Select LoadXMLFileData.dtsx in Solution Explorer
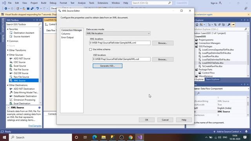251x141 pixels. pos(213,63)
